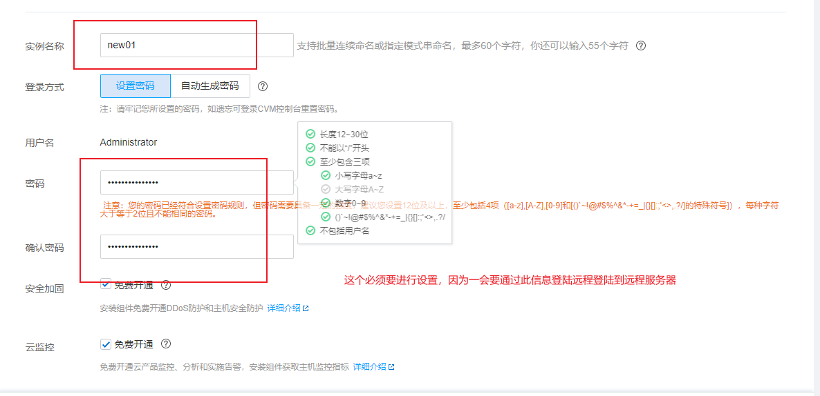The height and width of the screenshot is (396, 820).
Task: Select the 自动生成密码 login option
Action: pyautogui.click(x=210, y=86)
